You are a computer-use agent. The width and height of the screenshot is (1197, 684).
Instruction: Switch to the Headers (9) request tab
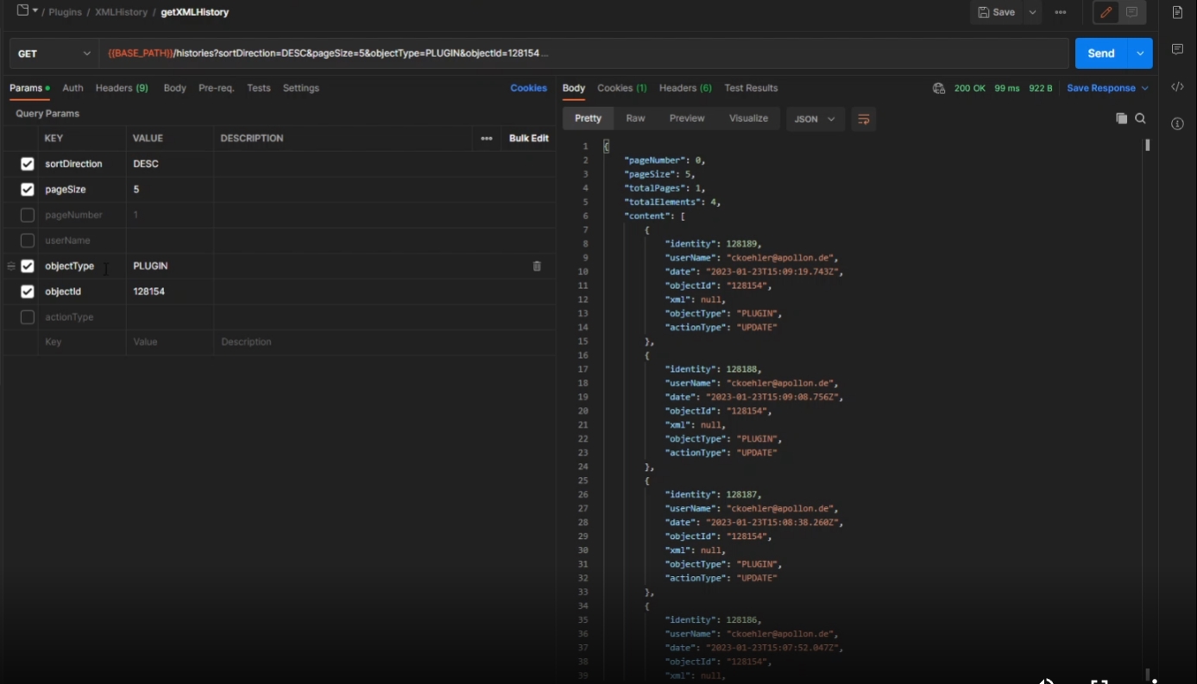click(x=122, y=88)
